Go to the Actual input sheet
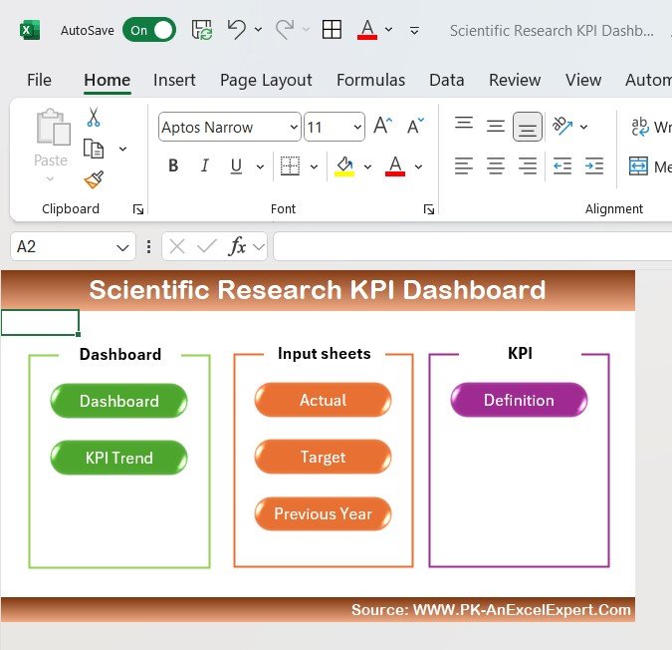The height and width of the screenshot is (650, 672). click(323, 400)
